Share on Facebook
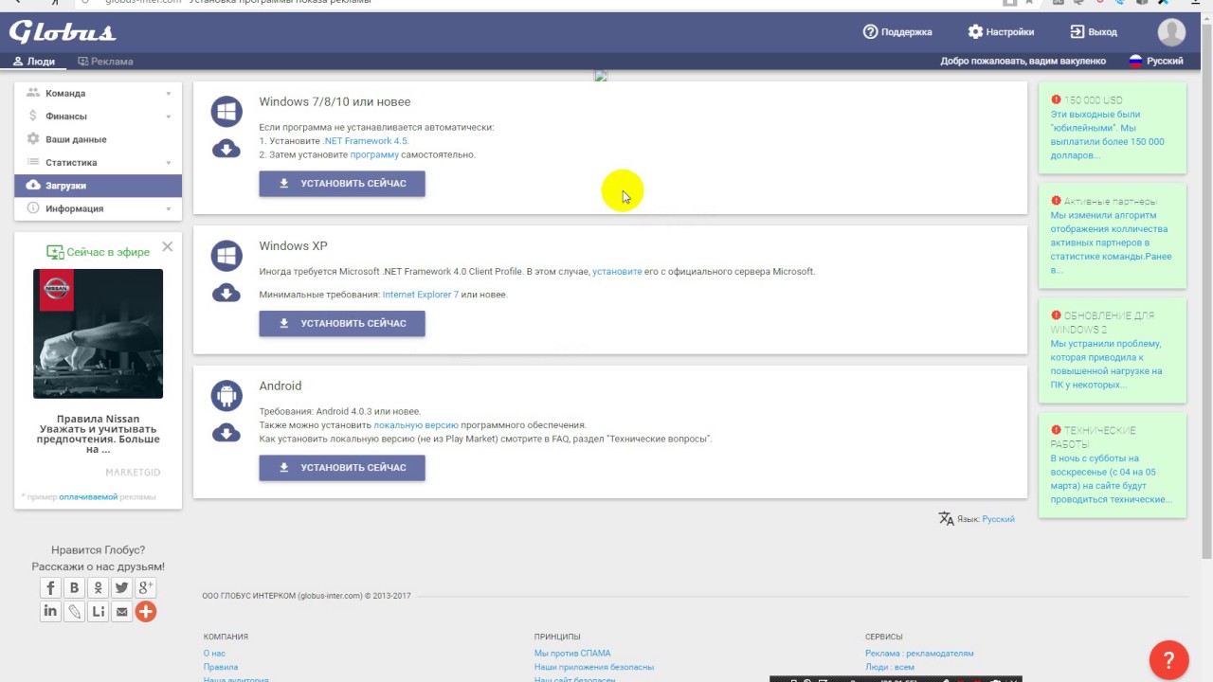 [50, 588]
